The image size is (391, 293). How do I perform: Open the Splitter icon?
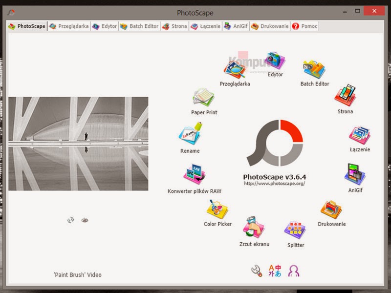pyautogui.click(x=295, y=230)
